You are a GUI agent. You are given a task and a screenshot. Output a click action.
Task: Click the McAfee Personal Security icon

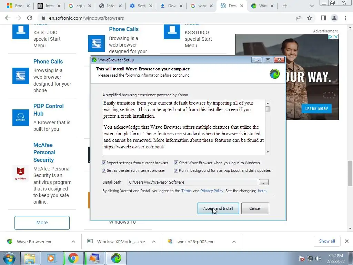click(20, 173)
